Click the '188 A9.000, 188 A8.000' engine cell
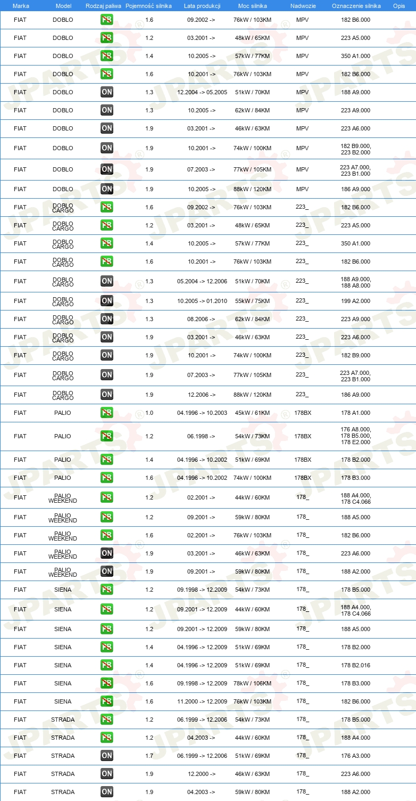Image resolution: width=416 pixels, height=801 pixels. [x=356, y=282]
